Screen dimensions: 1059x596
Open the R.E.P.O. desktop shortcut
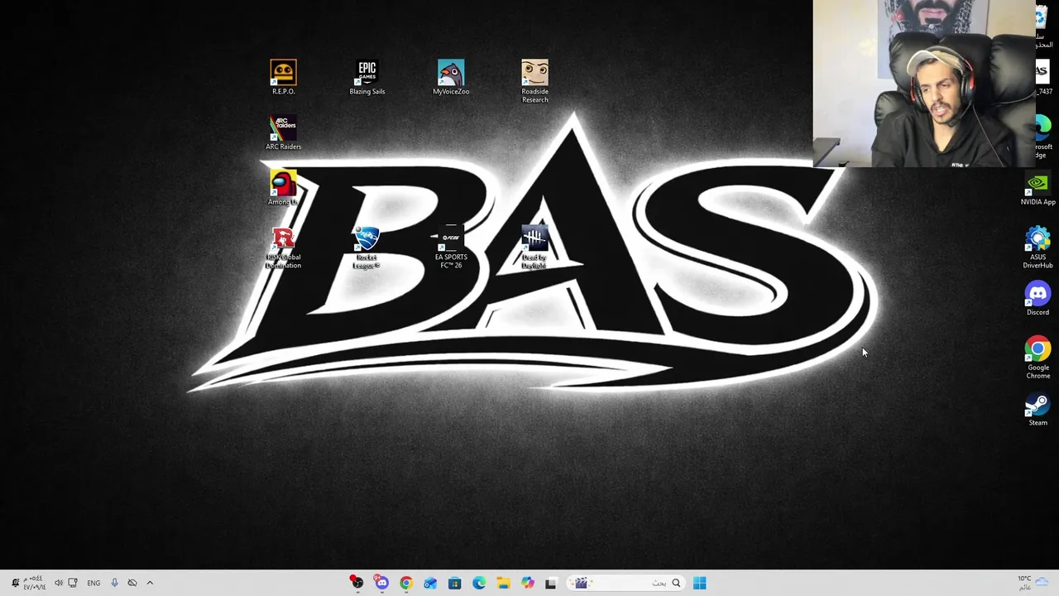283,77
